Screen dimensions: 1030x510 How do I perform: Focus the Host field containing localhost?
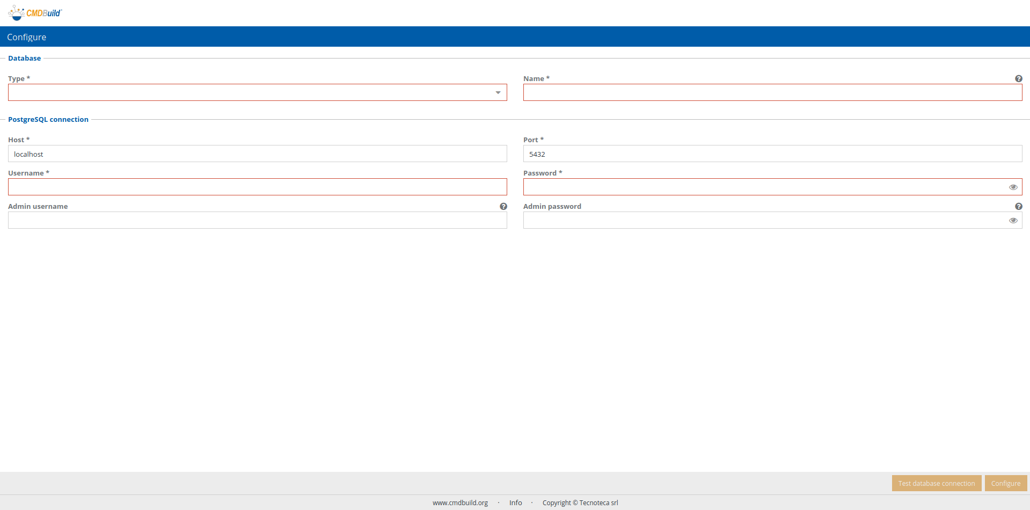(257, 154)
